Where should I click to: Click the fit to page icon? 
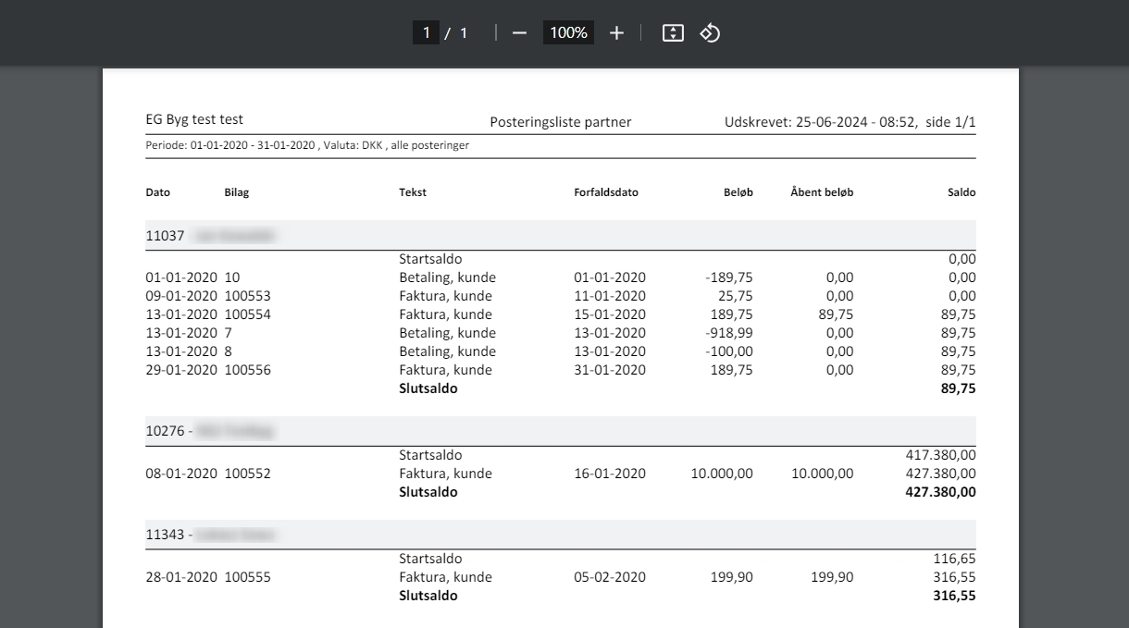point(673,33)
